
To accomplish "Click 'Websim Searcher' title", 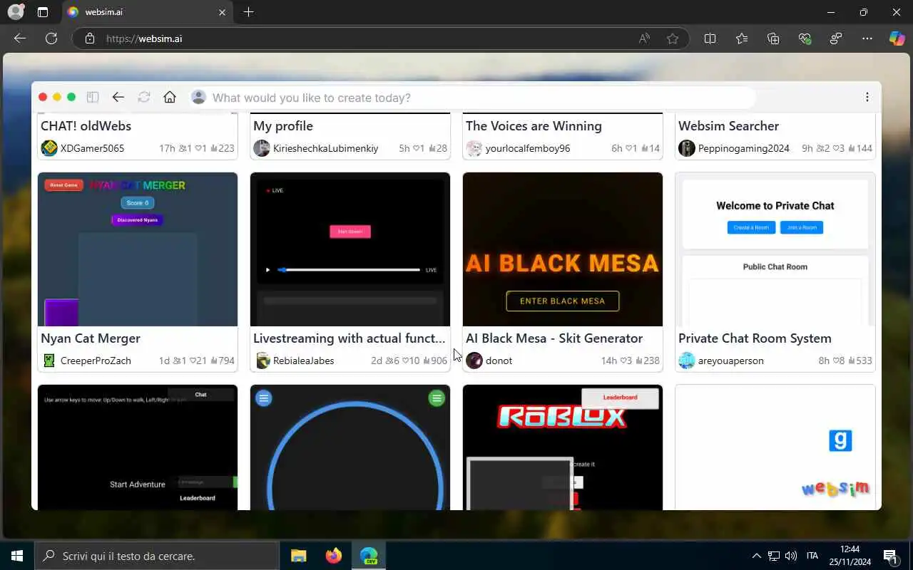I will pyautogui.click(x=728, y=126).
